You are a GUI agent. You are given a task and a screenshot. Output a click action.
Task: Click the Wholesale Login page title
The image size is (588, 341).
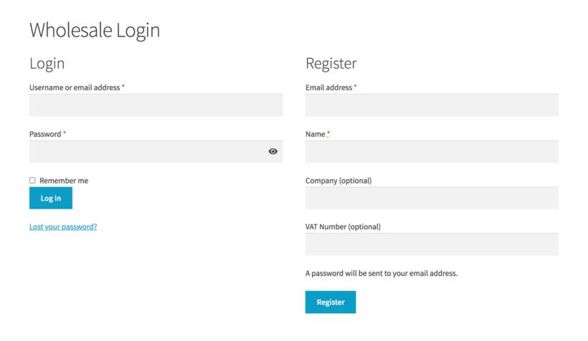coord(95,30)
